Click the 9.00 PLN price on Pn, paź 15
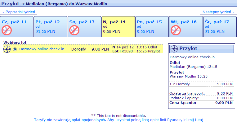 145,31
